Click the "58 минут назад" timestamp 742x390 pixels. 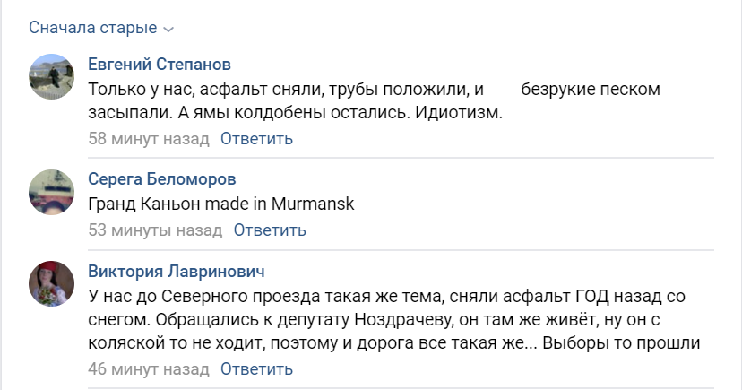pyautogui.click(x=148, y=139)
